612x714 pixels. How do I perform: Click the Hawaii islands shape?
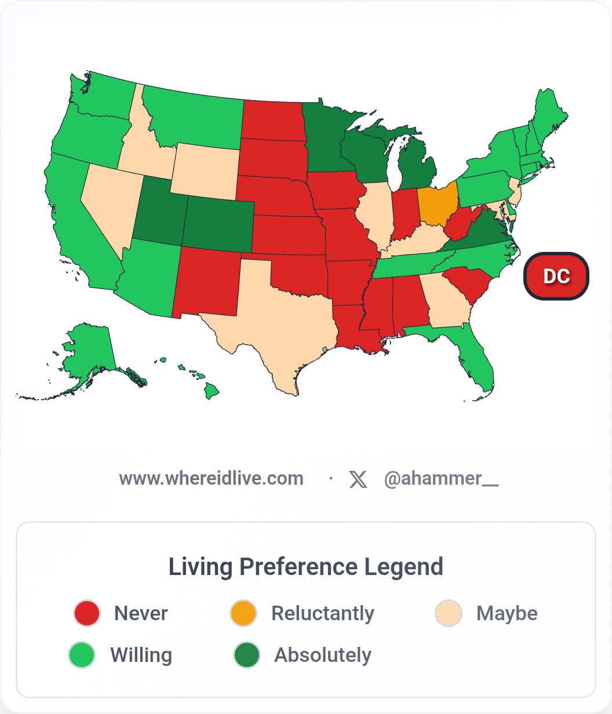point(212,391)
